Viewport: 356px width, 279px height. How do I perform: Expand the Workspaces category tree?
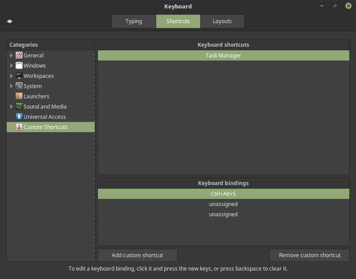click(x=11, y=76)
